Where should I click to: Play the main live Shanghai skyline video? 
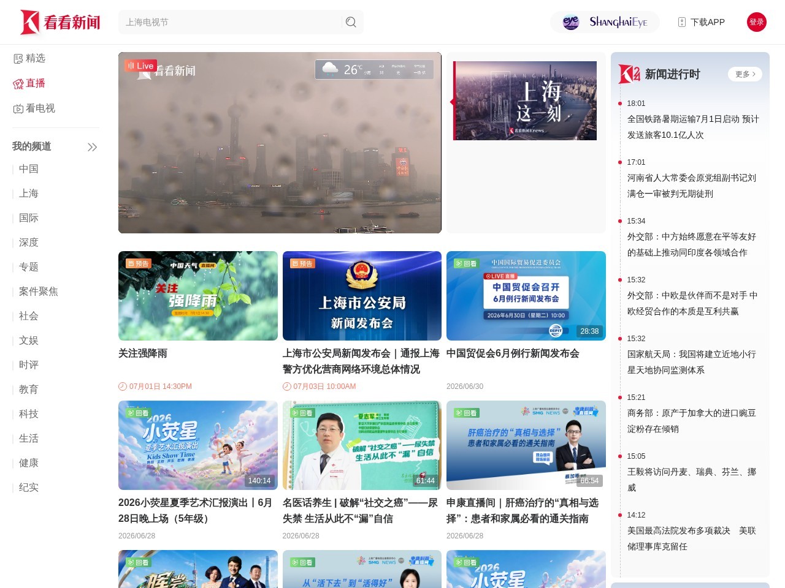280,143
